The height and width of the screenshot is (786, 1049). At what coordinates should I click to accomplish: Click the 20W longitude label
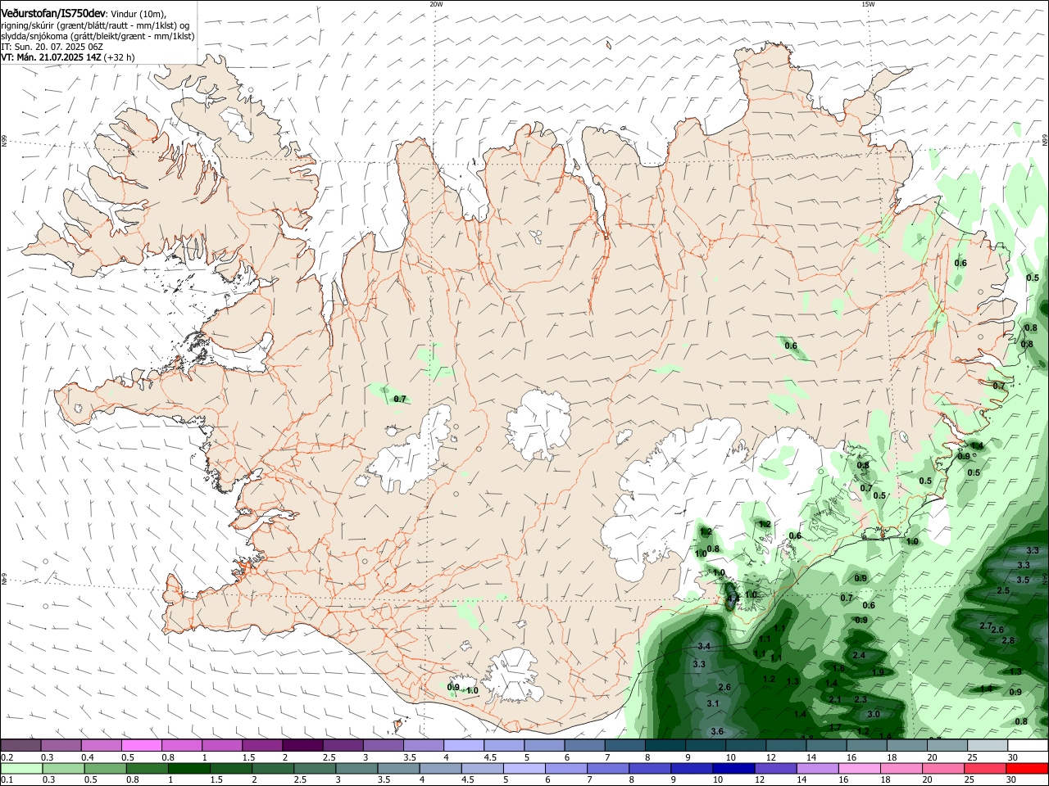[x=436, y=4]
